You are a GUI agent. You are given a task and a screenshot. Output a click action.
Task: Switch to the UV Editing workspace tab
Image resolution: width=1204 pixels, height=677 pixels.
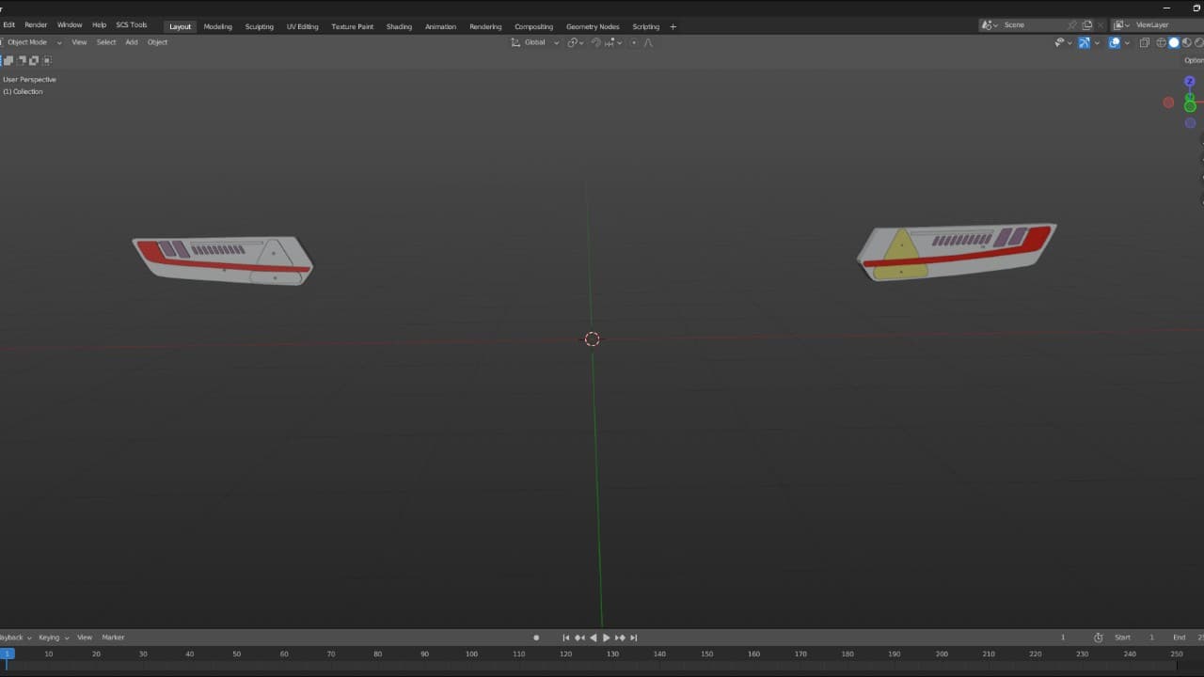(303, 26)
